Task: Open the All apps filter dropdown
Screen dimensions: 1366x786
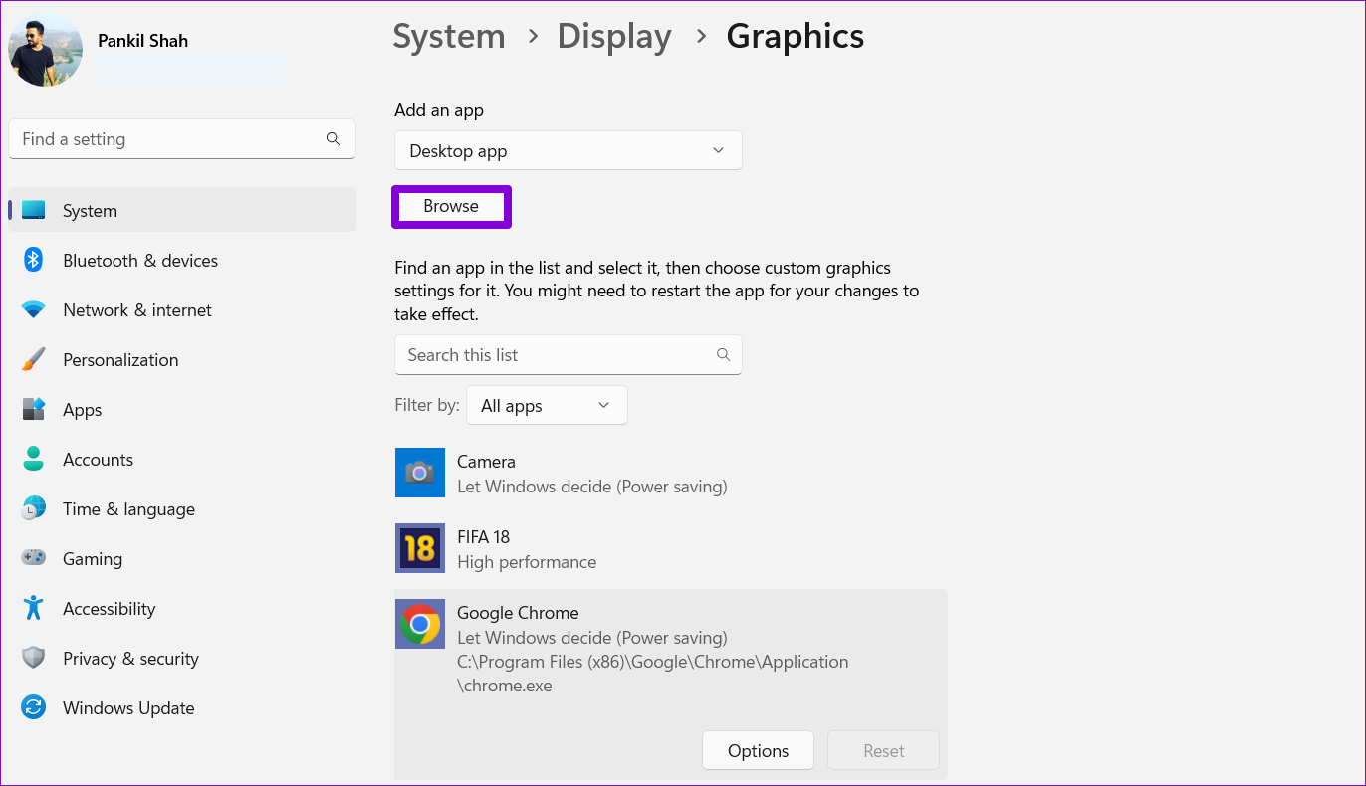Action: click(547, 406)
